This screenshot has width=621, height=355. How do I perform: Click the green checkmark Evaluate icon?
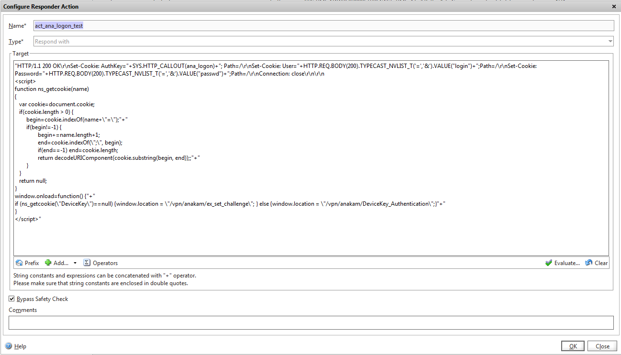click(x=548, y=263)
